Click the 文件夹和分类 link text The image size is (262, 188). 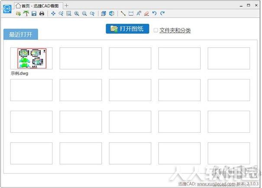click(x=175, y=30)
